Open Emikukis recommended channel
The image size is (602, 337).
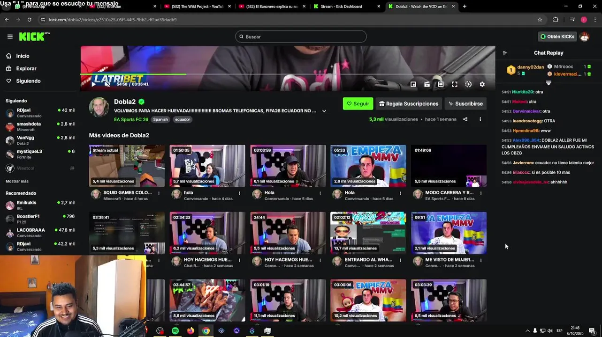click(x=40, y=205)
